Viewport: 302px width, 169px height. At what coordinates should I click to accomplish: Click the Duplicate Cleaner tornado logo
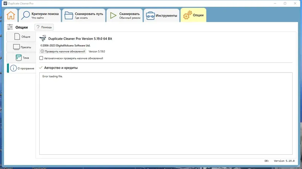pos(43,38)
